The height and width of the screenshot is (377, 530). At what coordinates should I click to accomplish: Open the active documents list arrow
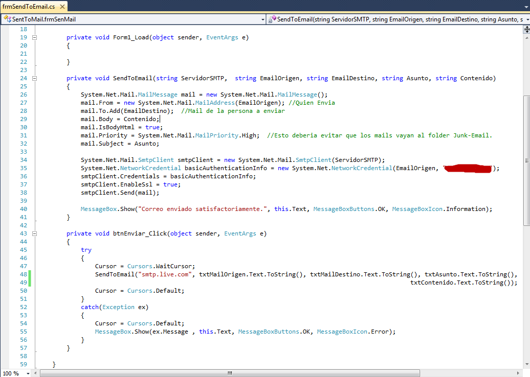[526, 7]
